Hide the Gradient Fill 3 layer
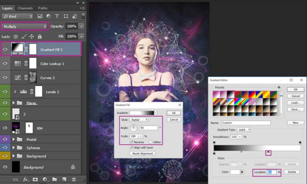 (6, 49)
